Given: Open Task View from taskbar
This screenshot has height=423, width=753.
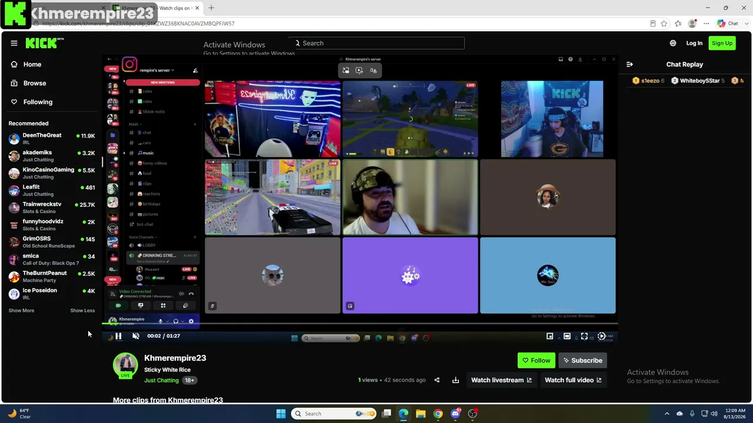Looking at the screenshot, I should point(387,414).
